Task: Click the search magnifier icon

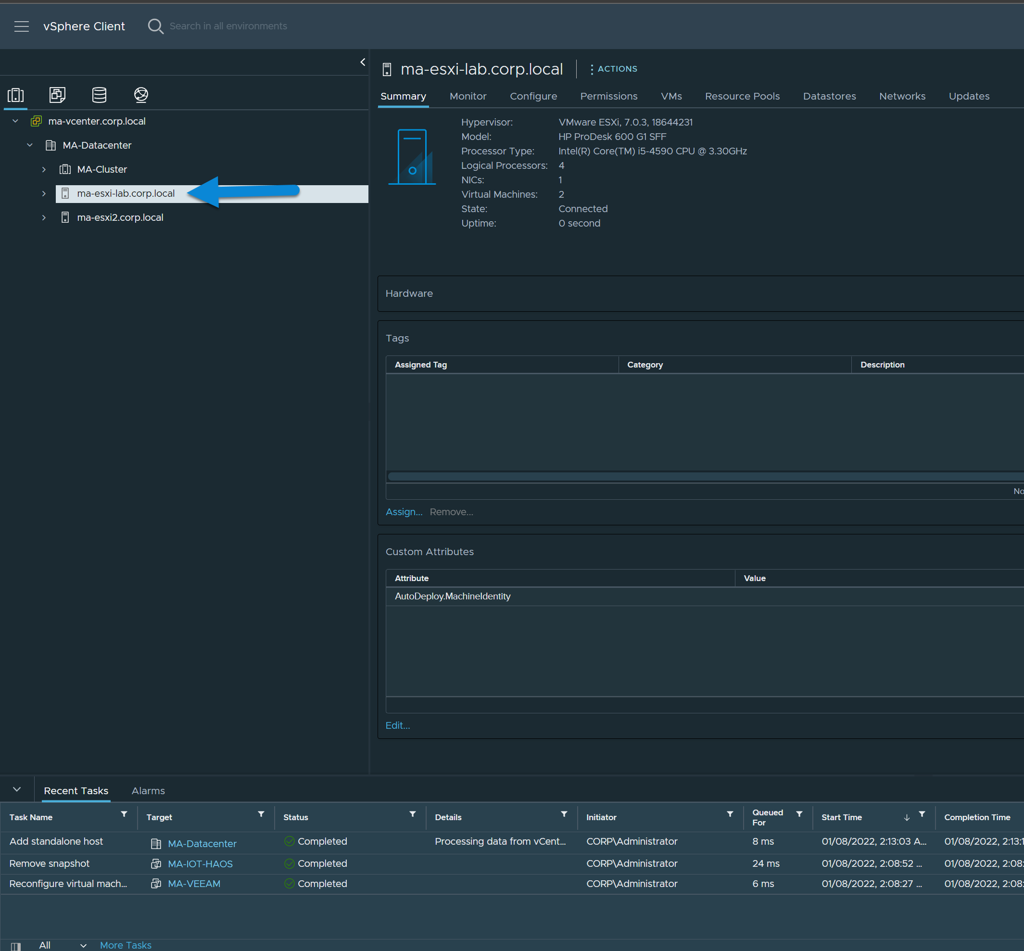Action: click(155, 26)
